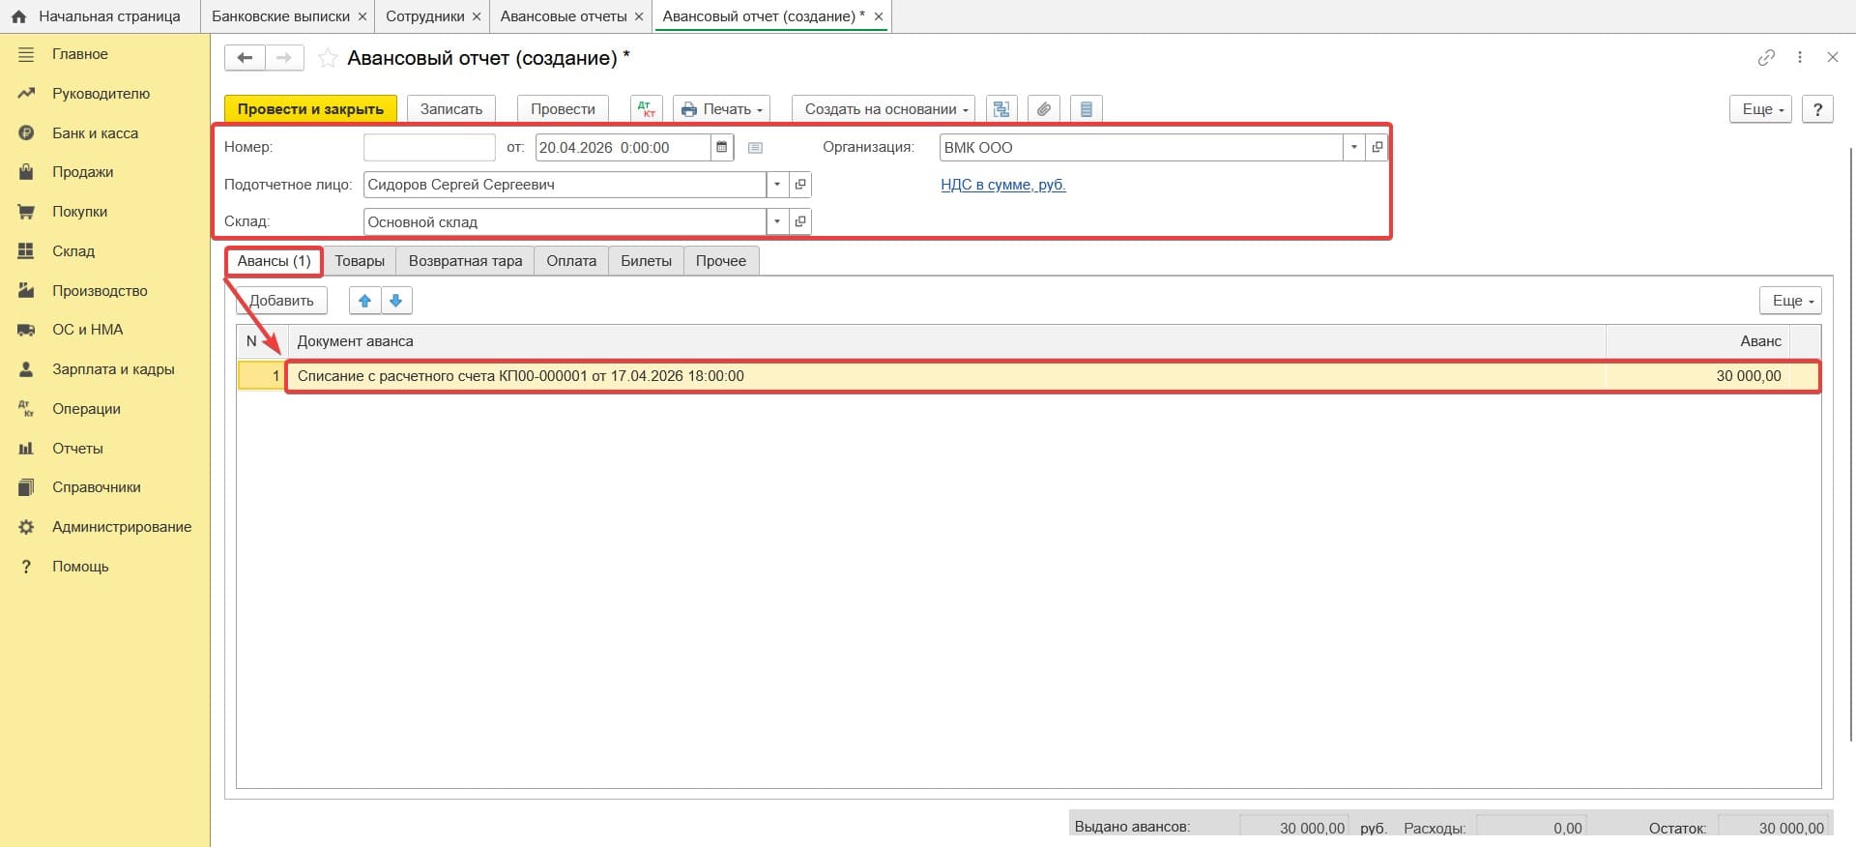
Task: Switch to the Авансовые отчеты window tab
Action: [x=564, y=16]
